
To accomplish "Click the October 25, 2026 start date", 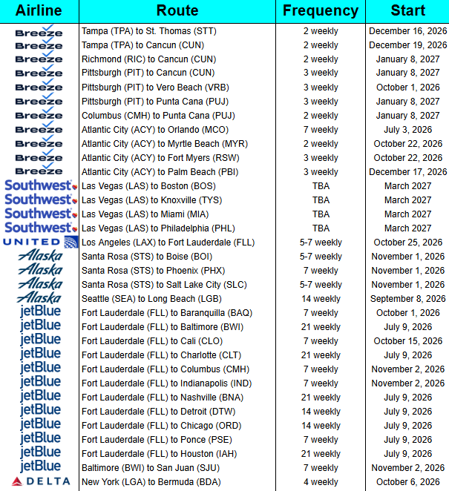I will (x=407, y=243).
